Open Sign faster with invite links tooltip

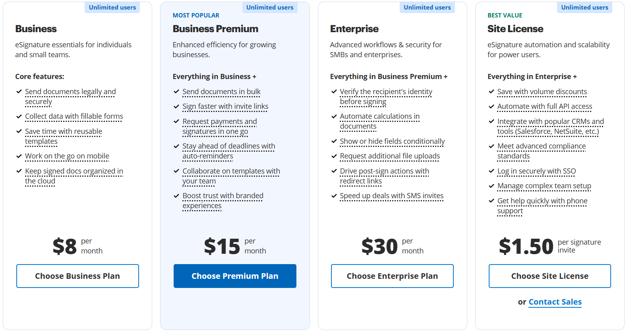(225, 106)
